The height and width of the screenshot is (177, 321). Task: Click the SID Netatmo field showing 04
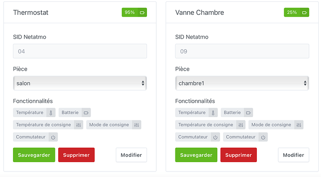tap(80, 51)
